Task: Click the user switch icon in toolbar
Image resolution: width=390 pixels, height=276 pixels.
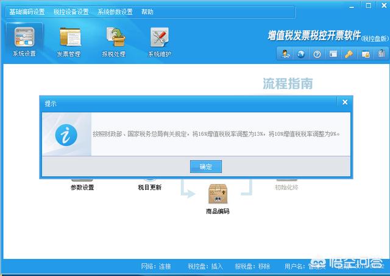Action: click(285, 54)
